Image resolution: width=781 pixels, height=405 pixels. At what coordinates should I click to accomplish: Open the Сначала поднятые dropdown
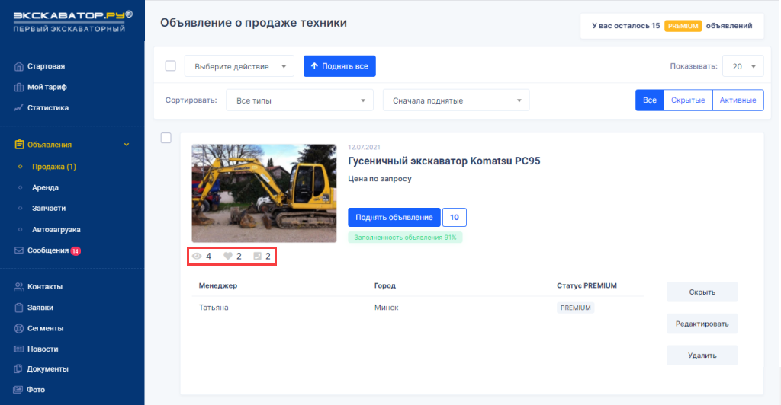(456, 100)
